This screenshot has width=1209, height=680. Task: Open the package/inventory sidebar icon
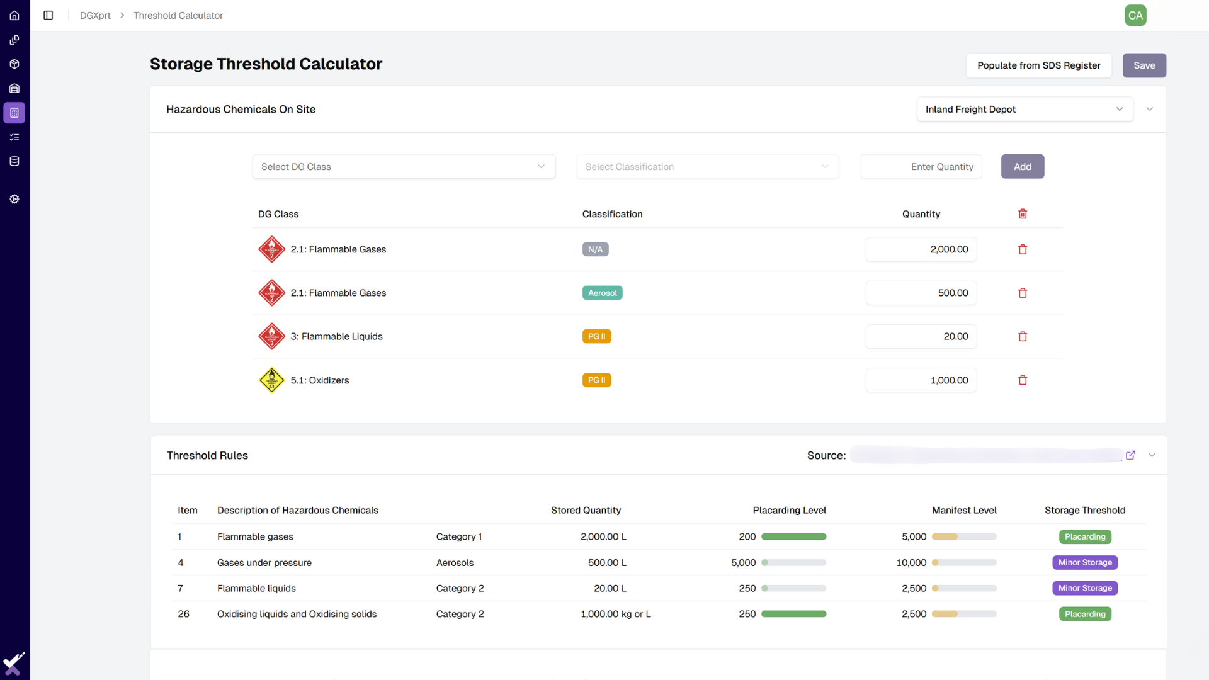tap(14, 64)
